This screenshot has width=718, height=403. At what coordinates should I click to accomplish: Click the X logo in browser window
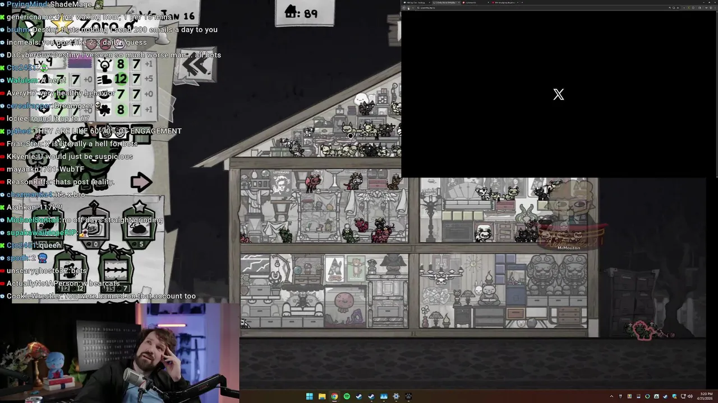point(559,95)
